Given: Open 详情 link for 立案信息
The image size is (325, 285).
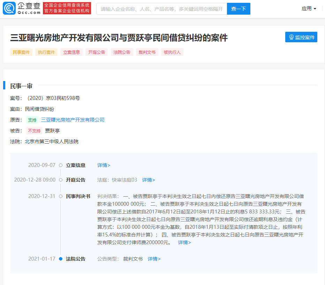Looking at the screenshot, I should pyautogui.click(x=104, y=165).
